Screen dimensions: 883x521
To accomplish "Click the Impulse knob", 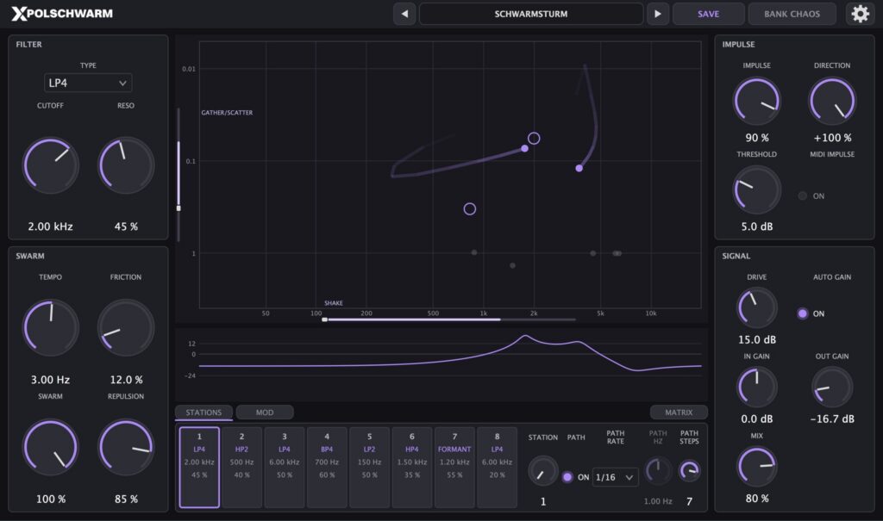I will click(x=757, y=102).
